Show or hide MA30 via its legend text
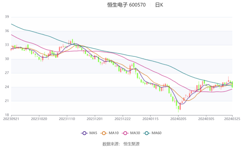Viewport: 242px width, 147px height. (136, 133)
